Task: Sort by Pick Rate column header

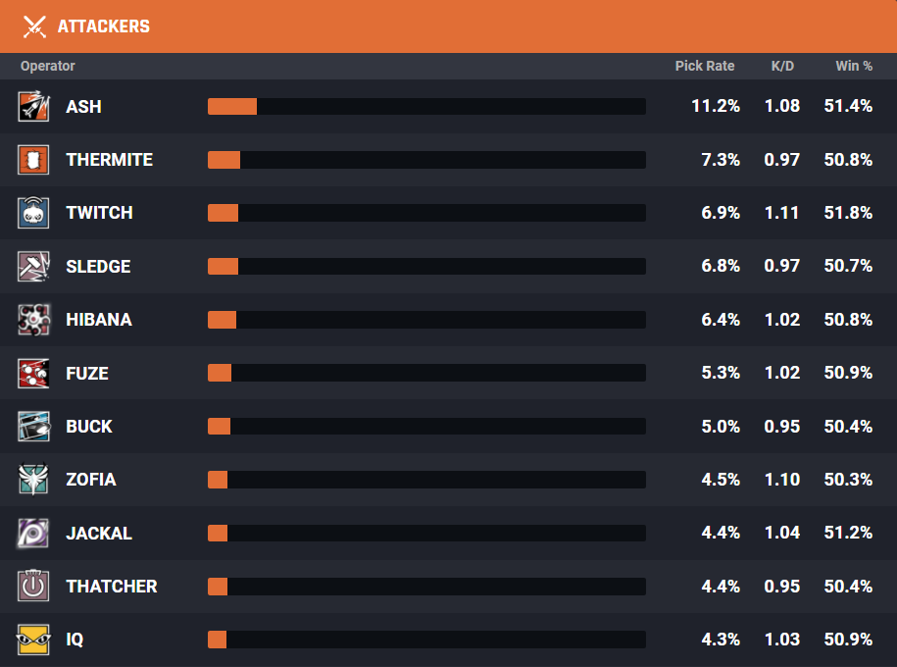Action: point(705,66)
